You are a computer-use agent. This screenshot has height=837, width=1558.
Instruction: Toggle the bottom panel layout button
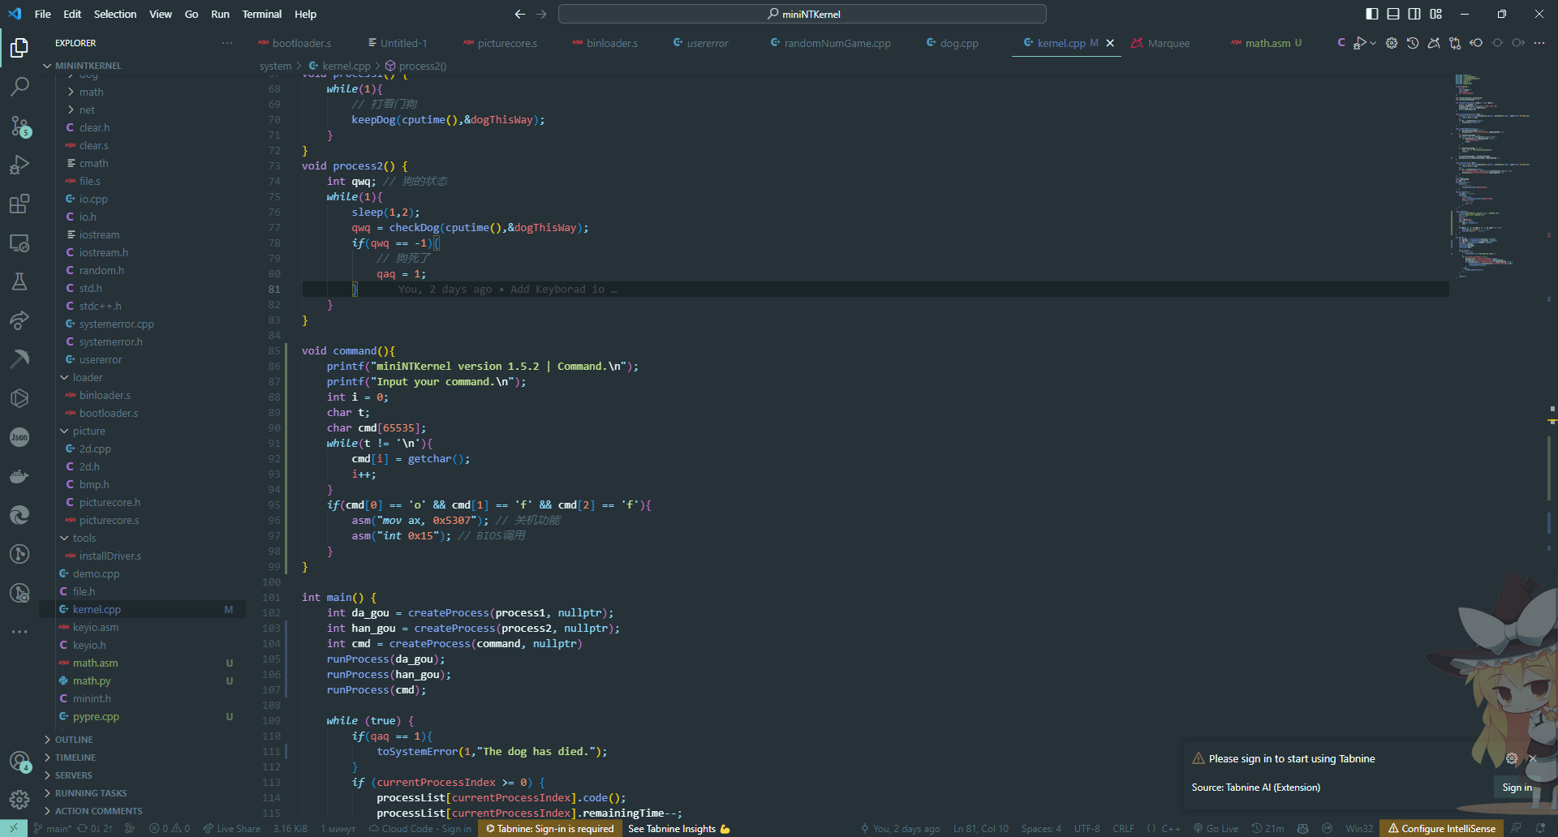click(1393, 14)
